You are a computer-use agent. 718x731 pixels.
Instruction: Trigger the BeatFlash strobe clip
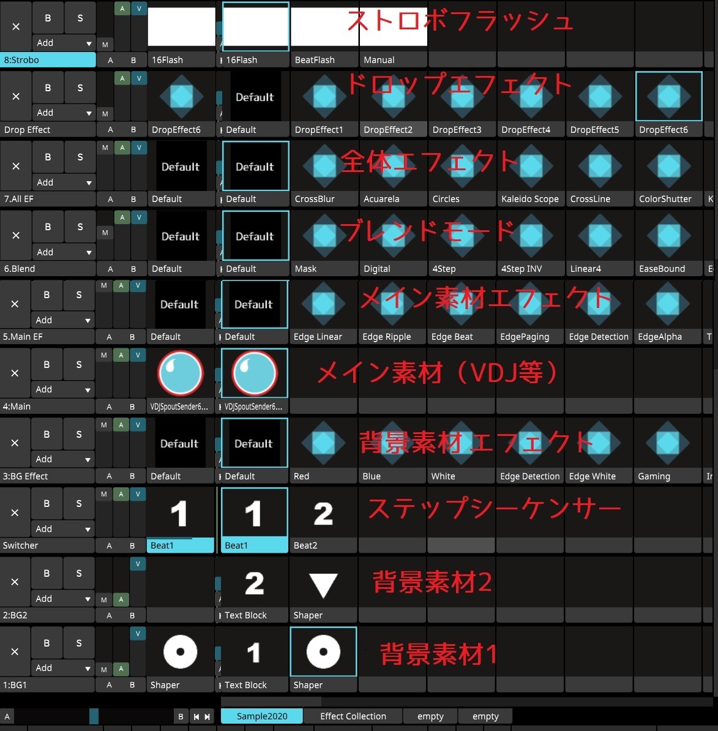pyautogui.click(x=323, y=26)
